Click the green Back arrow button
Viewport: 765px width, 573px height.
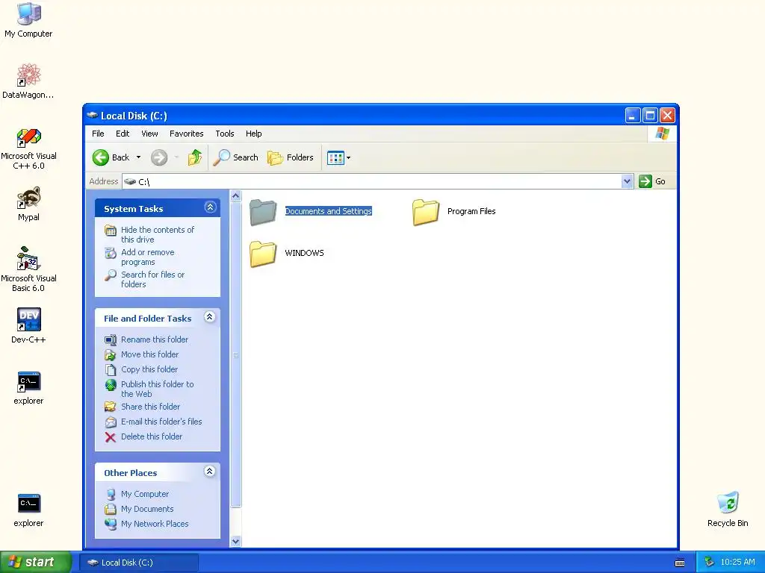101,157
